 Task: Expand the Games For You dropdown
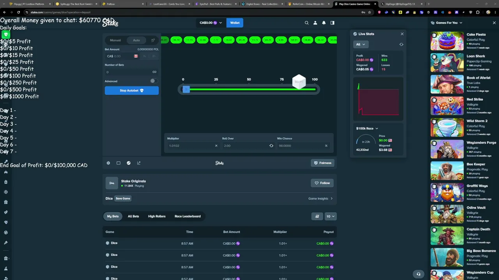447,23
